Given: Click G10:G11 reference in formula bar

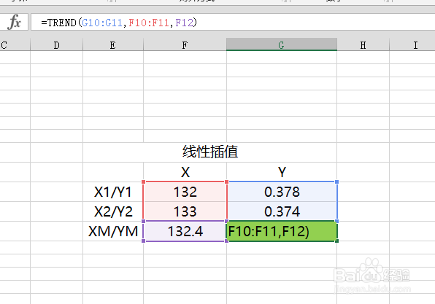Looking at the screenshot, I should [x=102, y=23].
